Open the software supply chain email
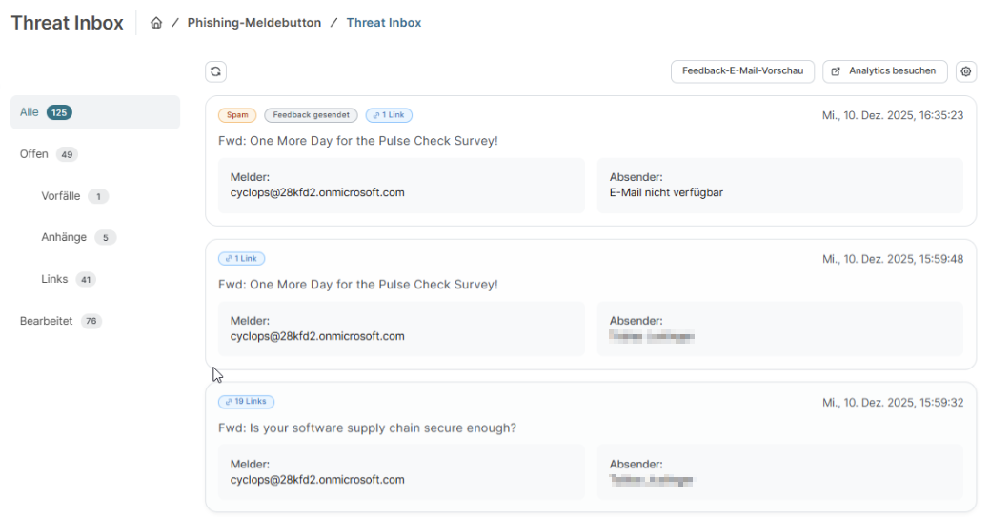This screenshot has width=990, height=517. 367,428
